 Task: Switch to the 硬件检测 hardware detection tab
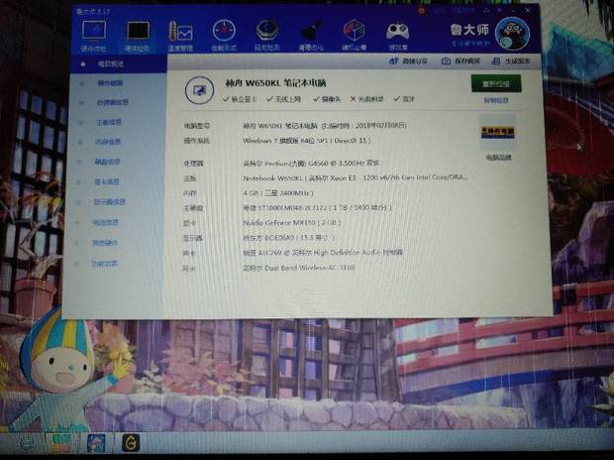point(137,36)
